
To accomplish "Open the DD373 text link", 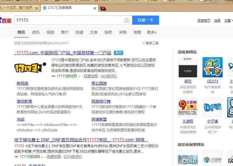I will tap(213, 81).
